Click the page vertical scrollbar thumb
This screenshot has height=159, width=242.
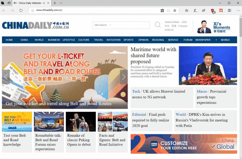[x=240, y=27]
